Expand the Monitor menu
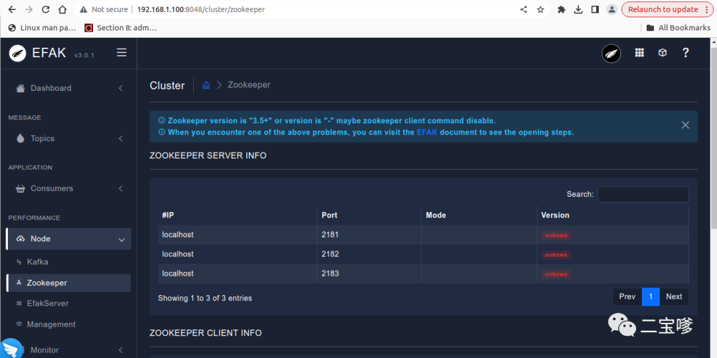This screenshot has width=717, height=358. click(x=68, y=350)
